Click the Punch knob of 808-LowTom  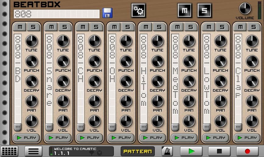pos(220,61)
